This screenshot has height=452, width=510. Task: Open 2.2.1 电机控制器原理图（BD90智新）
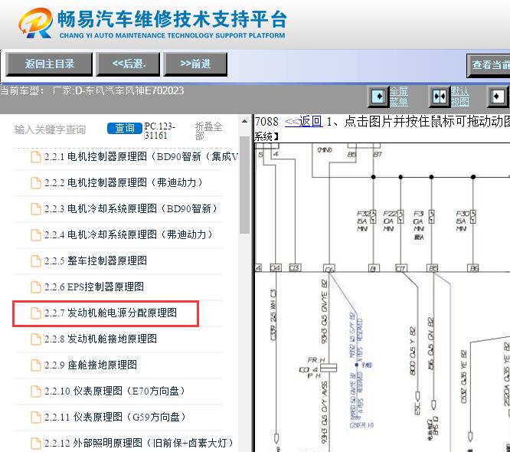[x=141, y=156]
